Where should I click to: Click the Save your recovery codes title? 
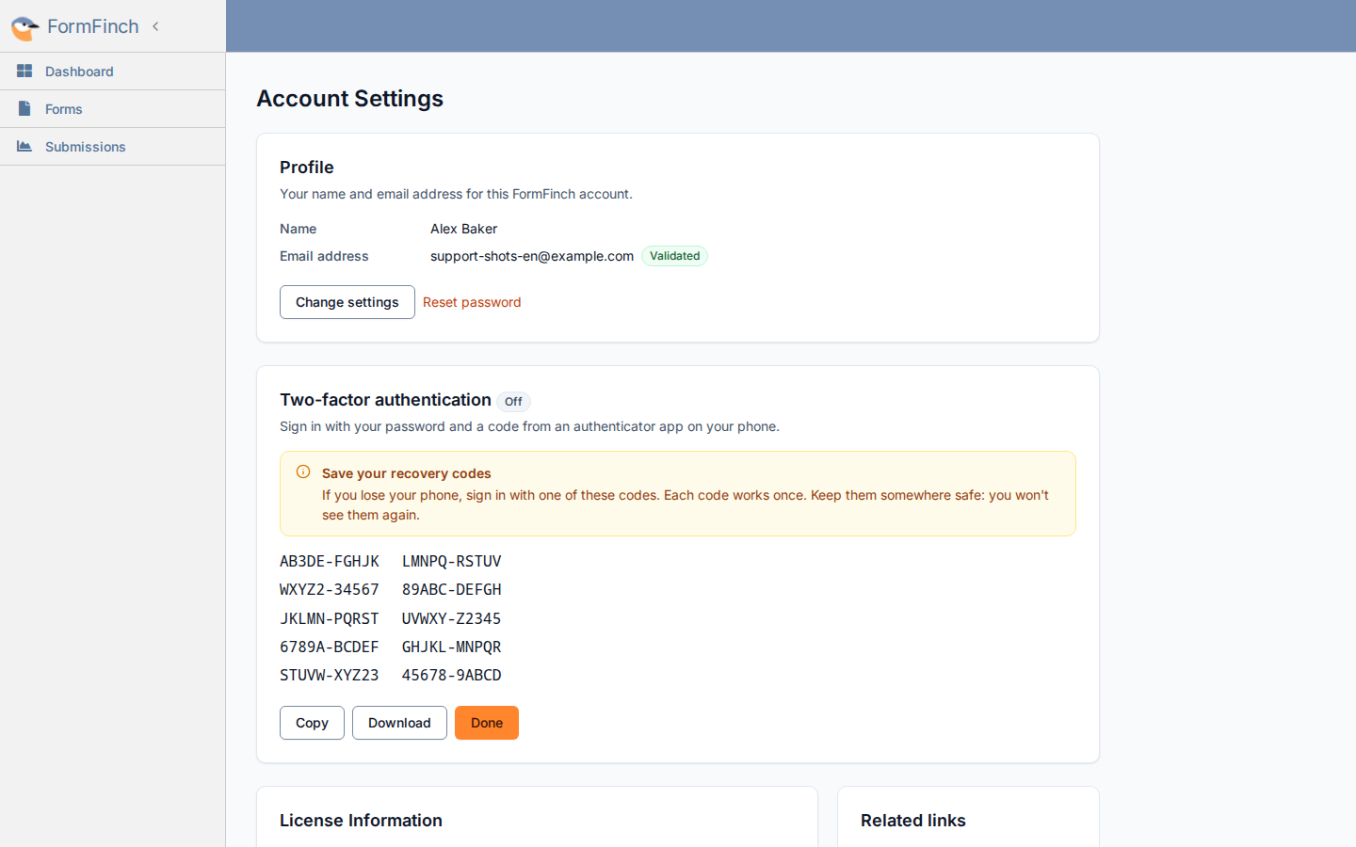pyautogui.click(x=407, y=473)
